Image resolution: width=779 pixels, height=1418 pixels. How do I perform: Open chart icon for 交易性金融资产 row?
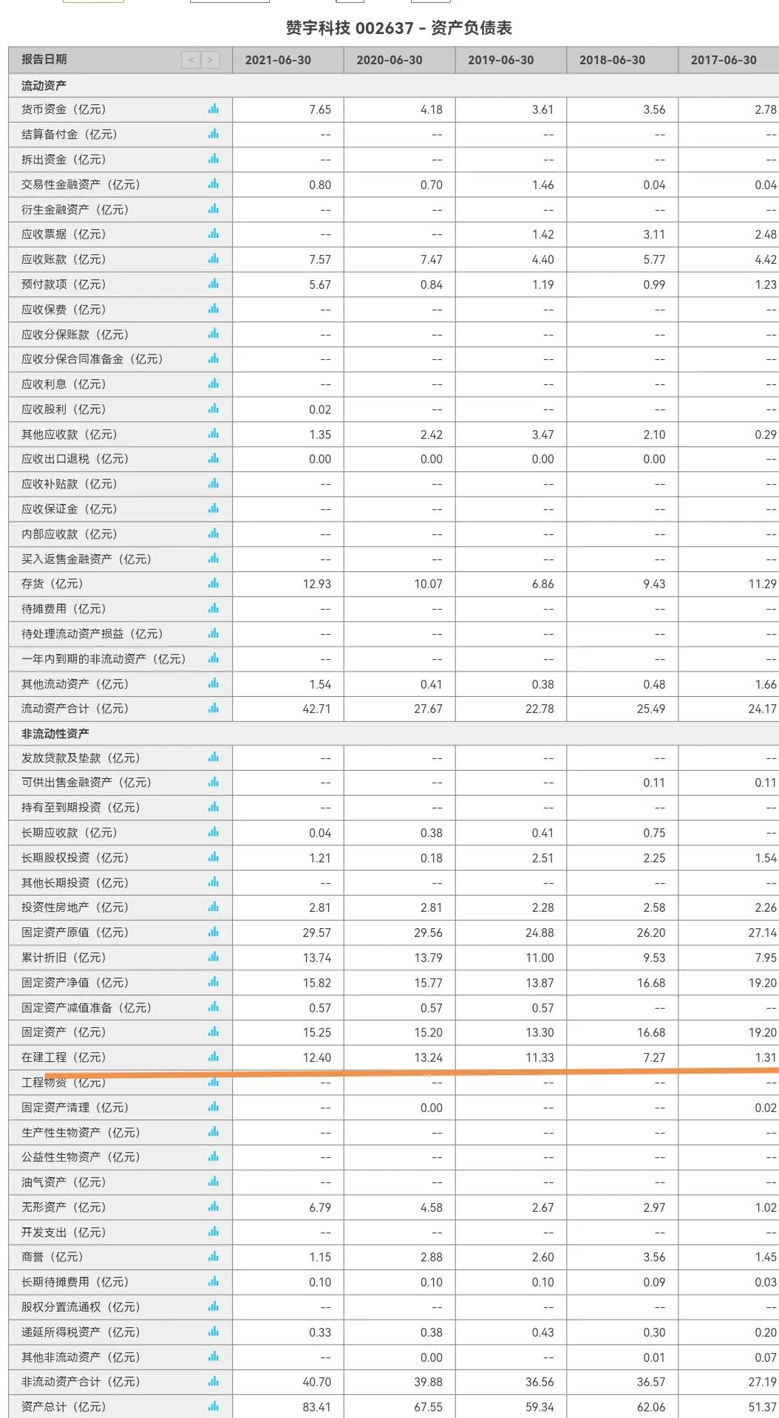[214, 184]
